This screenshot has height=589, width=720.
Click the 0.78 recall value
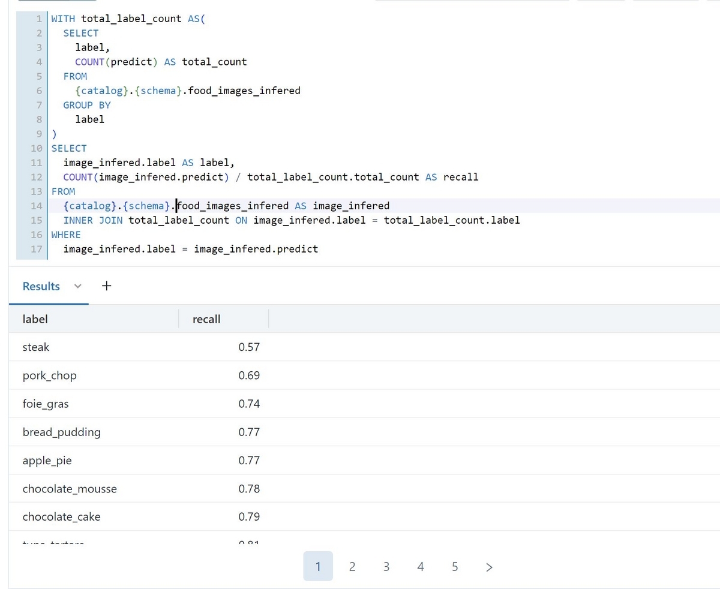[249, 489]
